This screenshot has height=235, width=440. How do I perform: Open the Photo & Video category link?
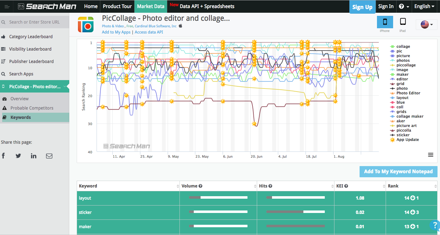pos(113,26)
